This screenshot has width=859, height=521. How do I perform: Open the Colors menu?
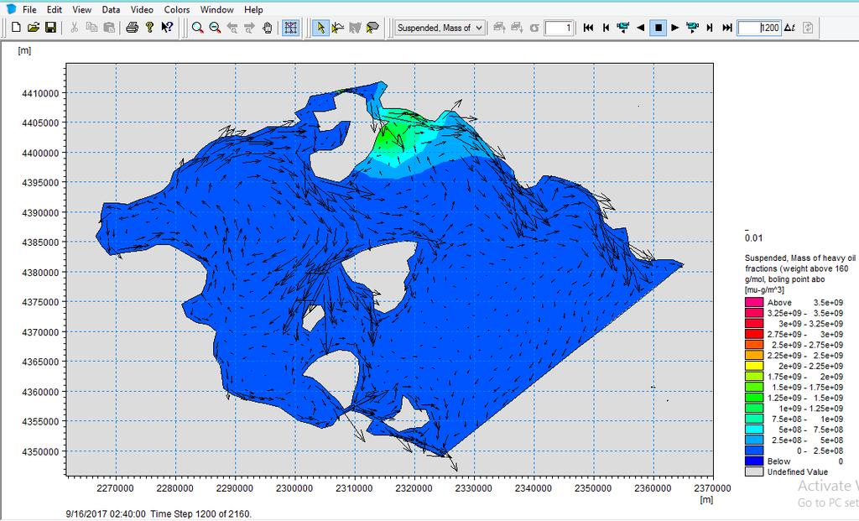[x=177, y=9]
